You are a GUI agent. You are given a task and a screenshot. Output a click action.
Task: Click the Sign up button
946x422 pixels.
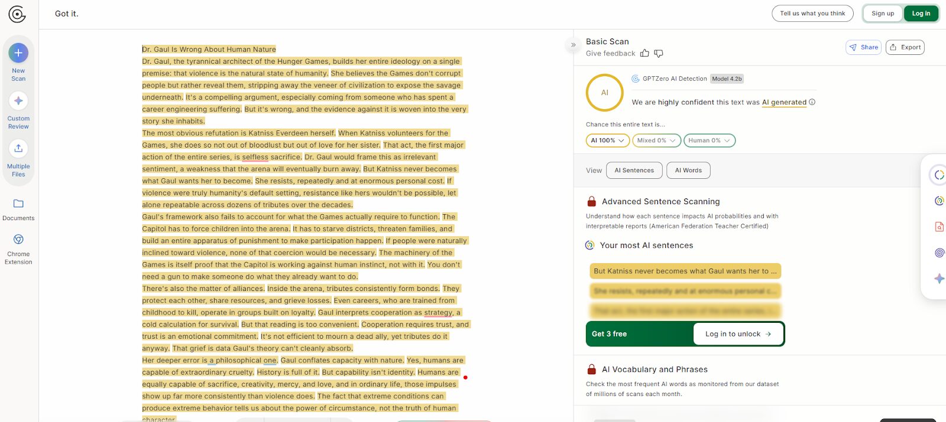pos(883,14)
